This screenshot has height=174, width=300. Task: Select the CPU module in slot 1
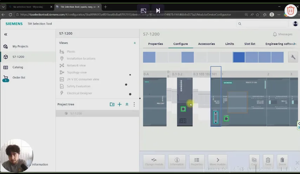[x=244, y=102]
